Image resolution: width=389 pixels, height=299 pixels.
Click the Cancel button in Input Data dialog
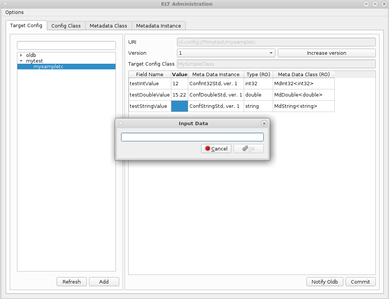[216, 149]
